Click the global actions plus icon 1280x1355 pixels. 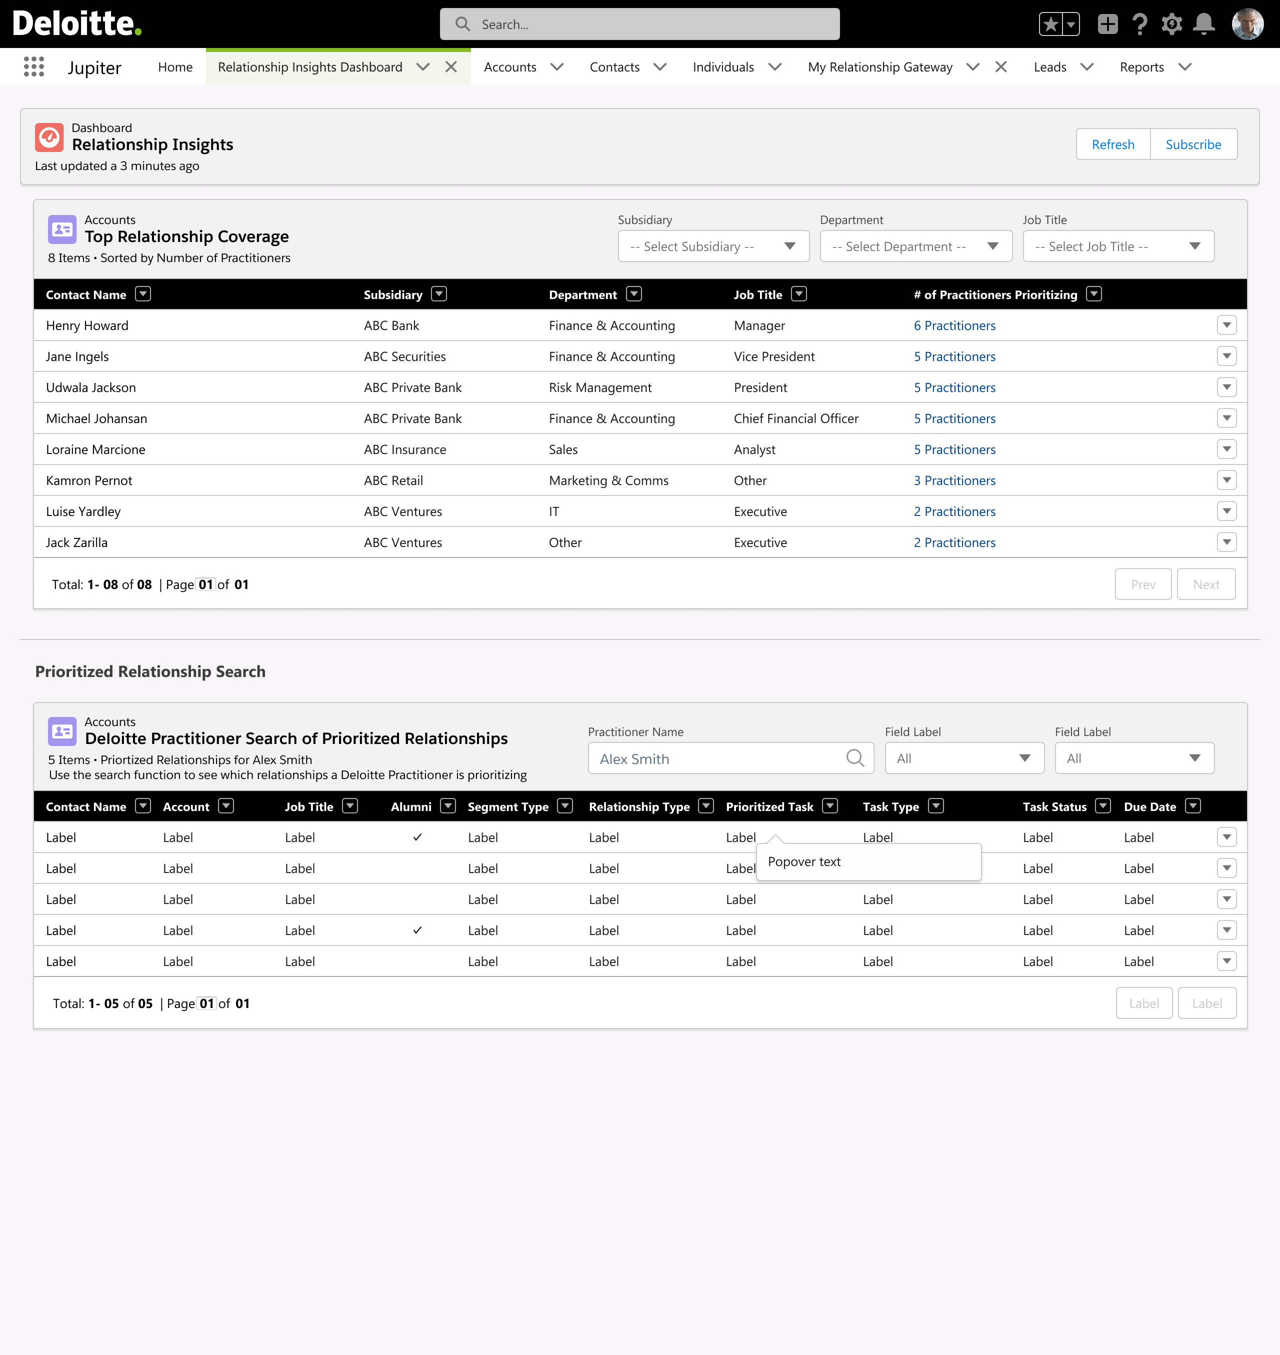[x=1107, y=24]
